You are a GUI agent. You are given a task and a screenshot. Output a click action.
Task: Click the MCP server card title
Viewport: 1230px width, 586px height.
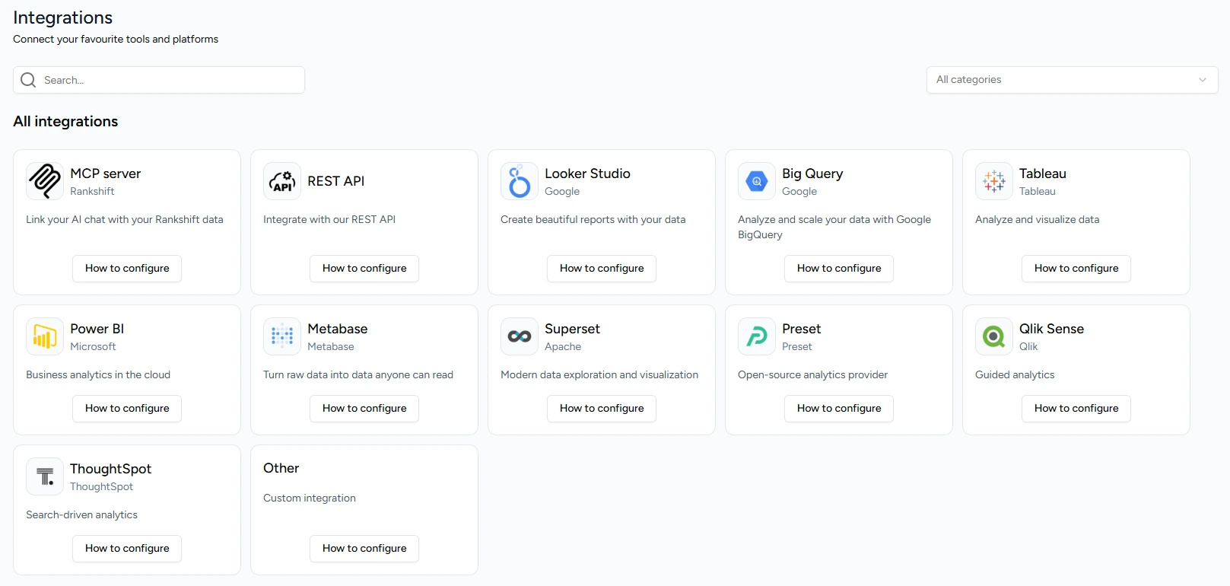(105, 174)
